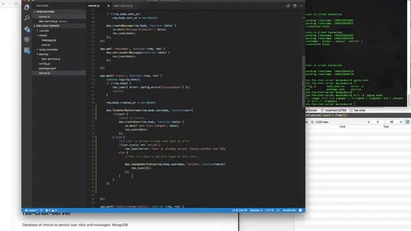This screenshot has width=411, height=231.
Task: Change line ending via LF status item
Action: pos(278,210)
